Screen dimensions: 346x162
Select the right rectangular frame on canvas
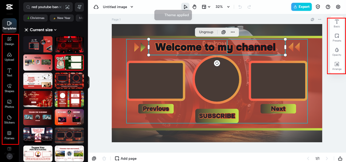[x=278, y=81]
